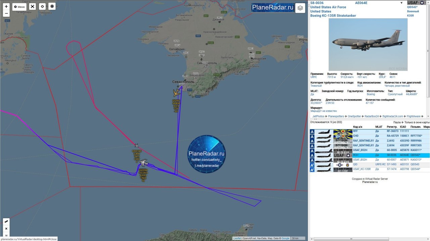Open JetPhotos link
The height and width of the screenshot is (241, 430).
(x=318, y=116)
